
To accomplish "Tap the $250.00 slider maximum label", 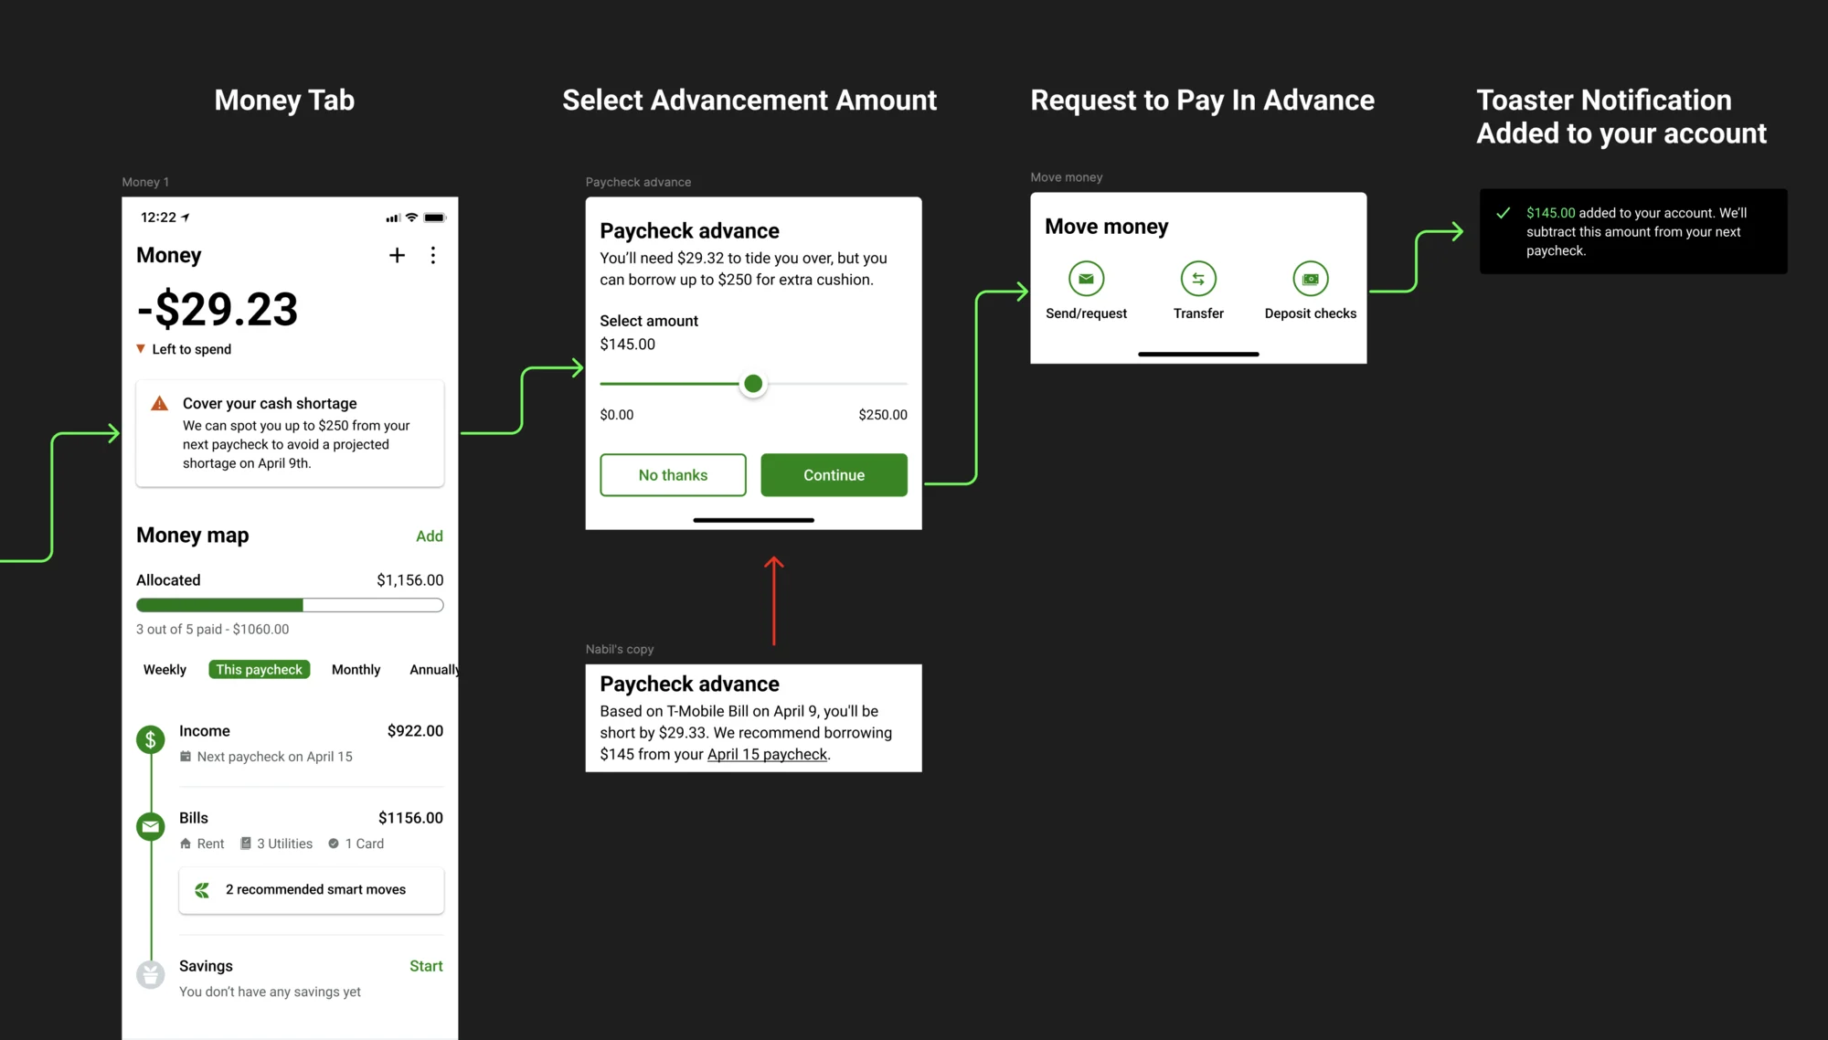I will 883,415.
